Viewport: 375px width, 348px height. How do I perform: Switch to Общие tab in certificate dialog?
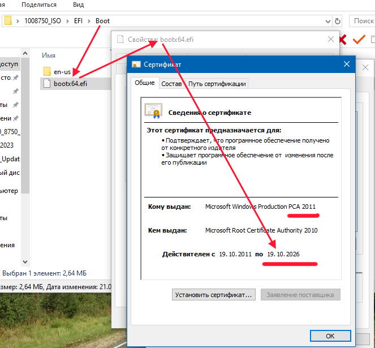pos(145,83)
